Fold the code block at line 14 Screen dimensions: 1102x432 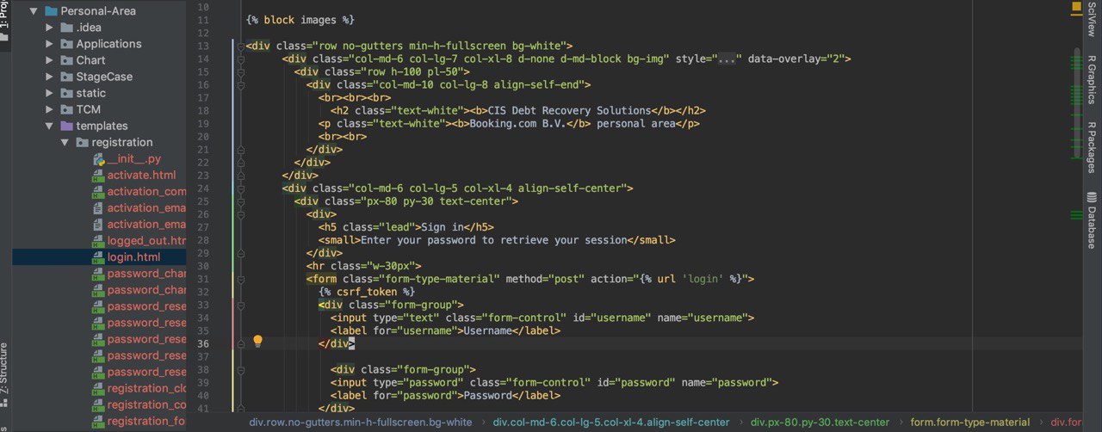241,59
